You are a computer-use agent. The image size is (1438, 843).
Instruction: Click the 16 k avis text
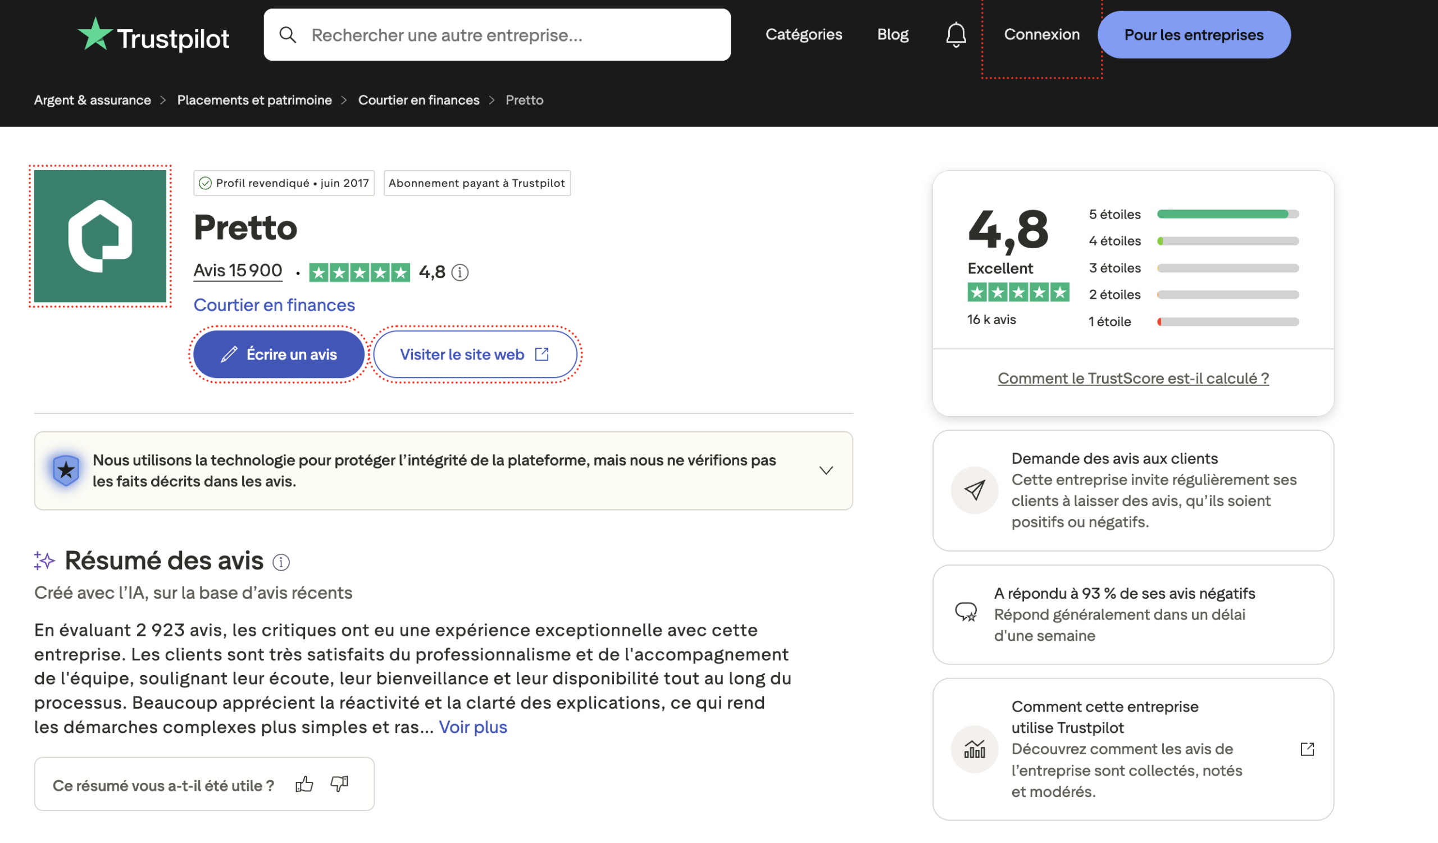991,320
